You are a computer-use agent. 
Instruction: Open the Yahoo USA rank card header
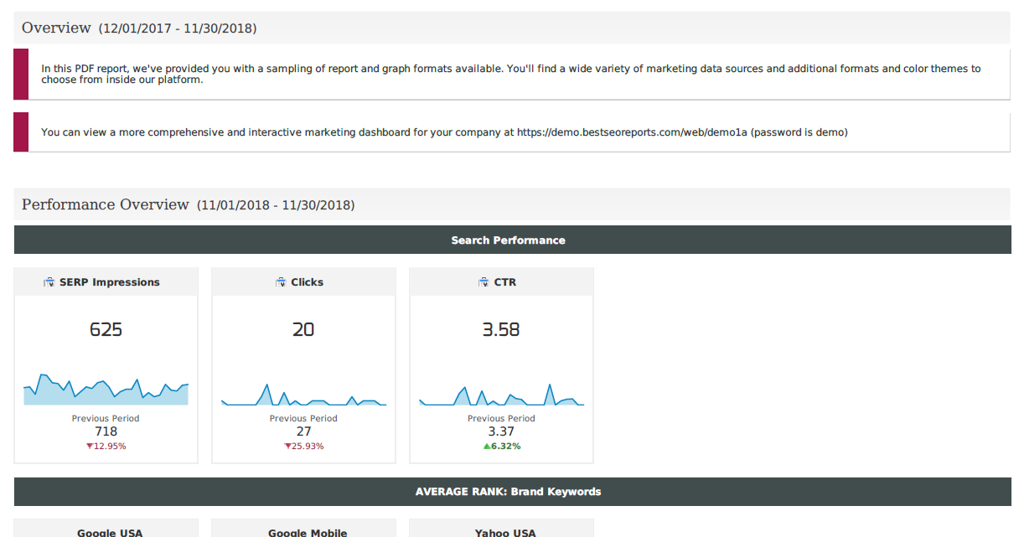point(504,531)
